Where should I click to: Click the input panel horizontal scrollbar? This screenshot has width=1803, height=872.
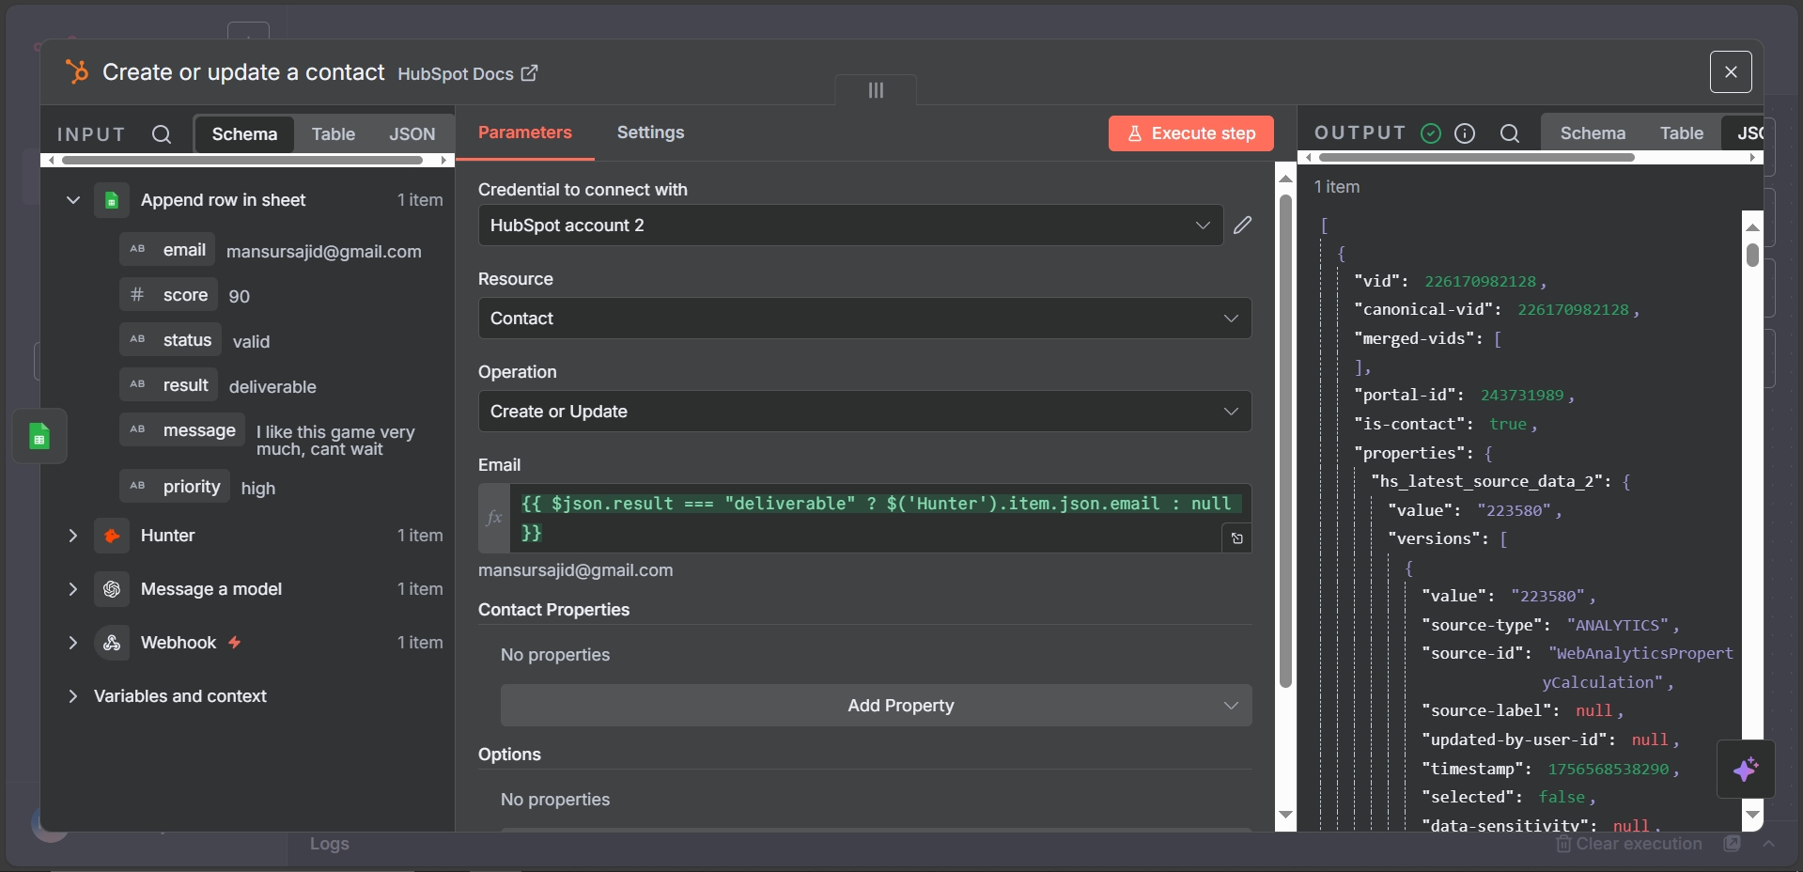pos(242,160)
